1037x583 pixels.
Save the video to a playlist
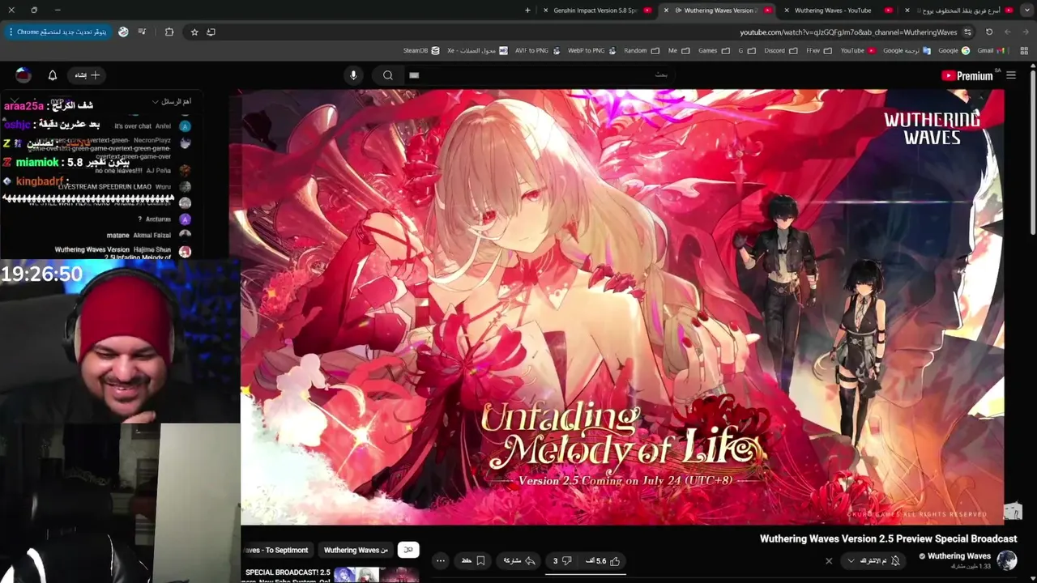click(x=474, y=560)
